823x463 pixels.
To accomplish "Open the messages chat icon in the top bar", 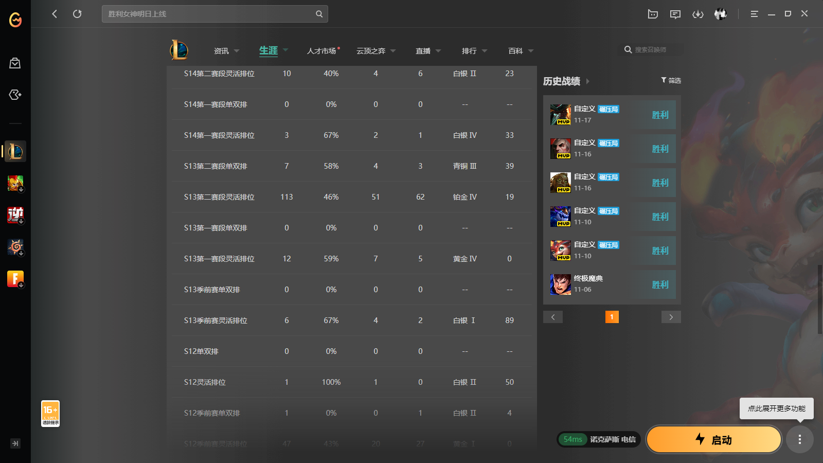I will click(x=675, y=14).
